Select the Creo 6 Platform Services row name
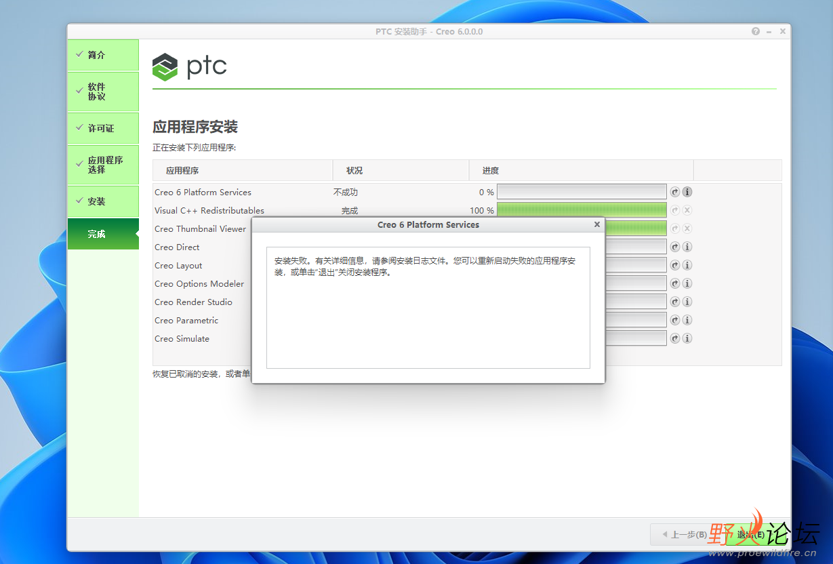 pos(203,193)
